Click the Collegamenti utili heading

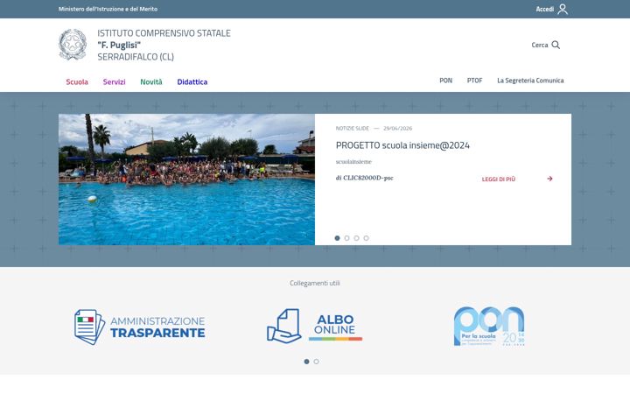(x=315, y=283)
